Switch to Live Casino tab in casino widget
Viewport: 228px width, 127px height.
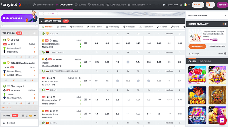205,61
